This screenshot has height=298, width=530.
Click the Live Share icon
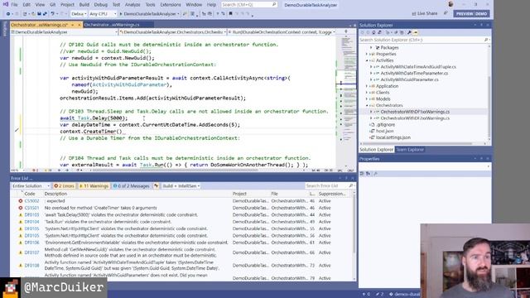pos(414,13)
